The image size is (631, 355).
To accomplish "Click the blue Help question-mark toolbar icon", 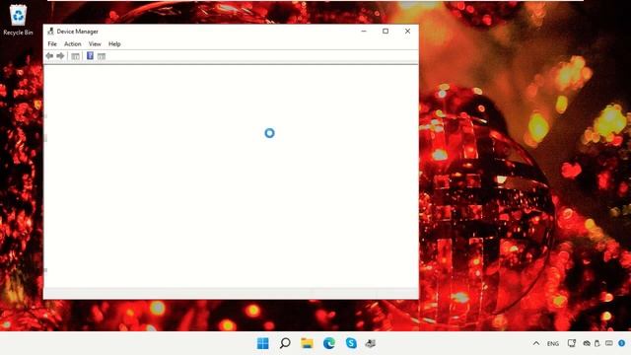I will point(90,56).
